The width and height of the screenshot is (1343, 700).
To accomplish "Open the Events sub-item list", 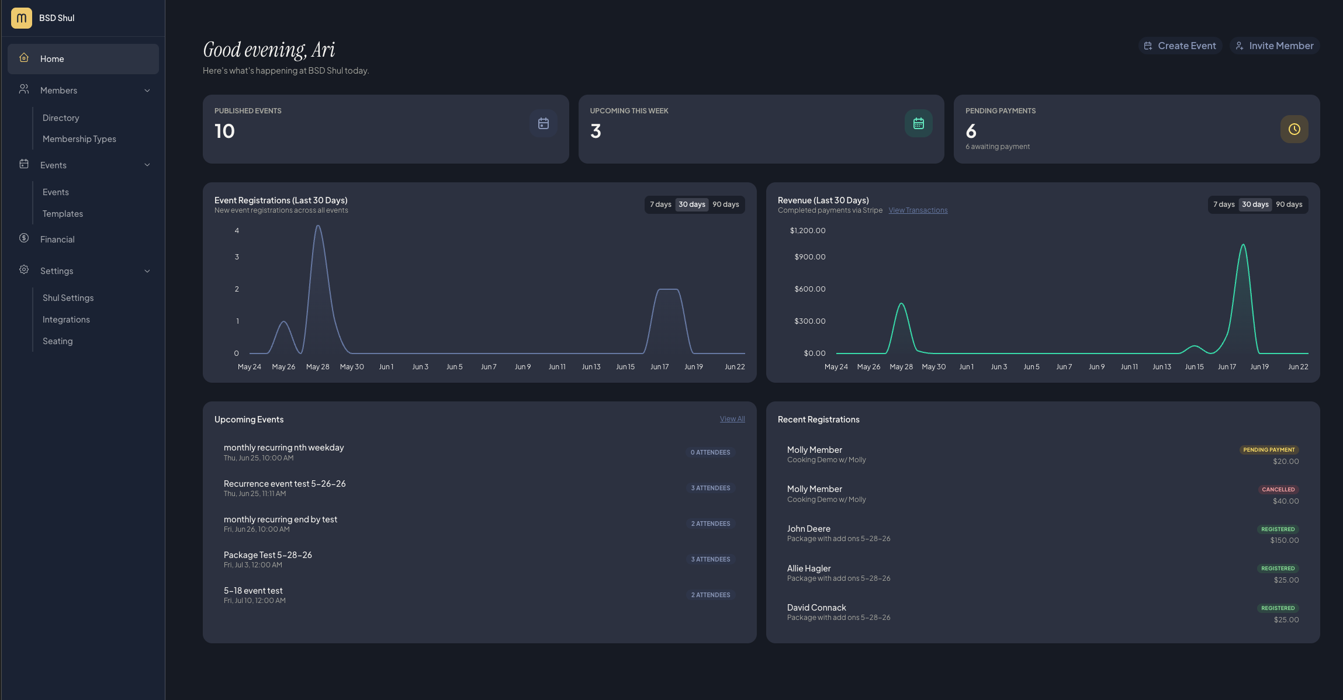I will click(x=56, y=192).
